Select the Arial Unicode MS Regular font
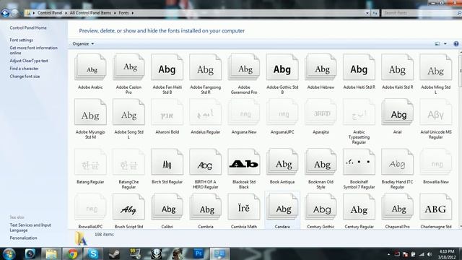462x260 pixels. click(x=436, y=112)
